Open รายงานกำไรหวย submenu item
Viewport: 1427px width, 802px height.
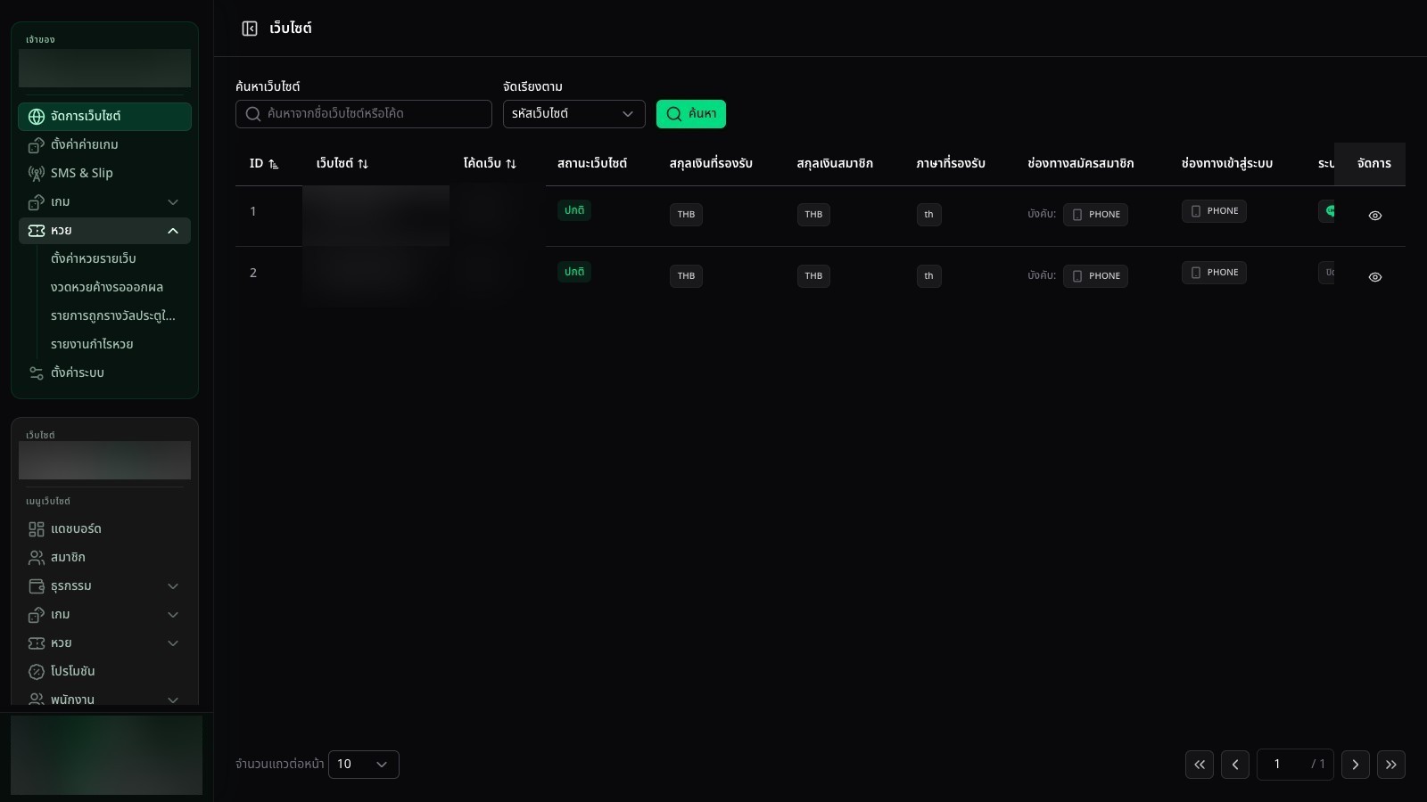pos(92,344)
